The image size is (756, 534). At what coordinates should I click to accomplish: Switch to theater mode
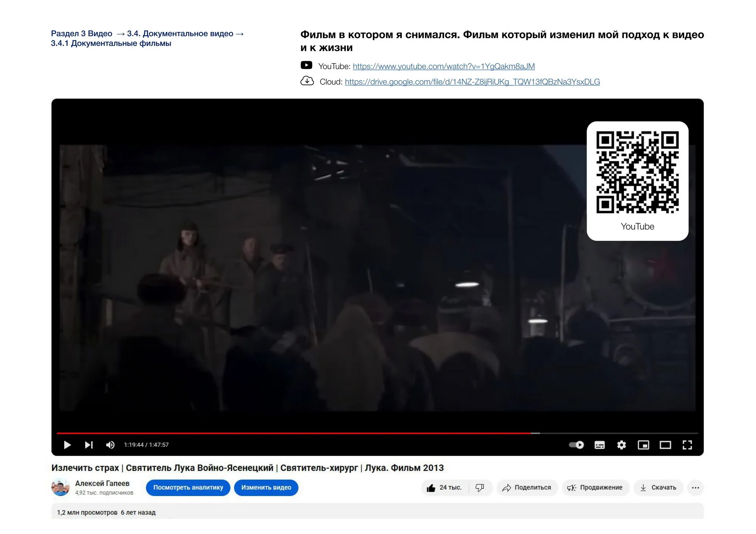(665, 445)
